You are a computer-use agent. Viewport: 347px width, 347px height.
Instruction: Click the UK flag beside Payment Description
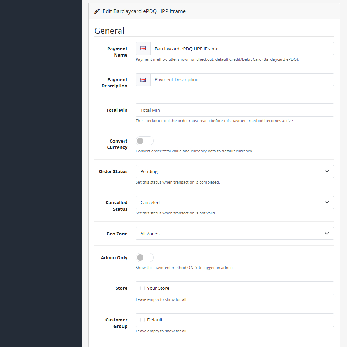143,80
